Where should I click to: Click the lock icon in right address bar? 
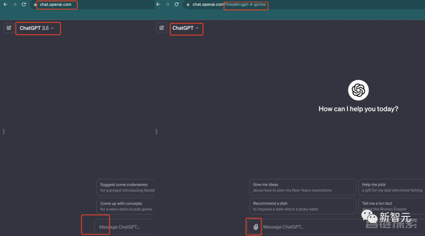pyautogui.click(x=188, y=5)
